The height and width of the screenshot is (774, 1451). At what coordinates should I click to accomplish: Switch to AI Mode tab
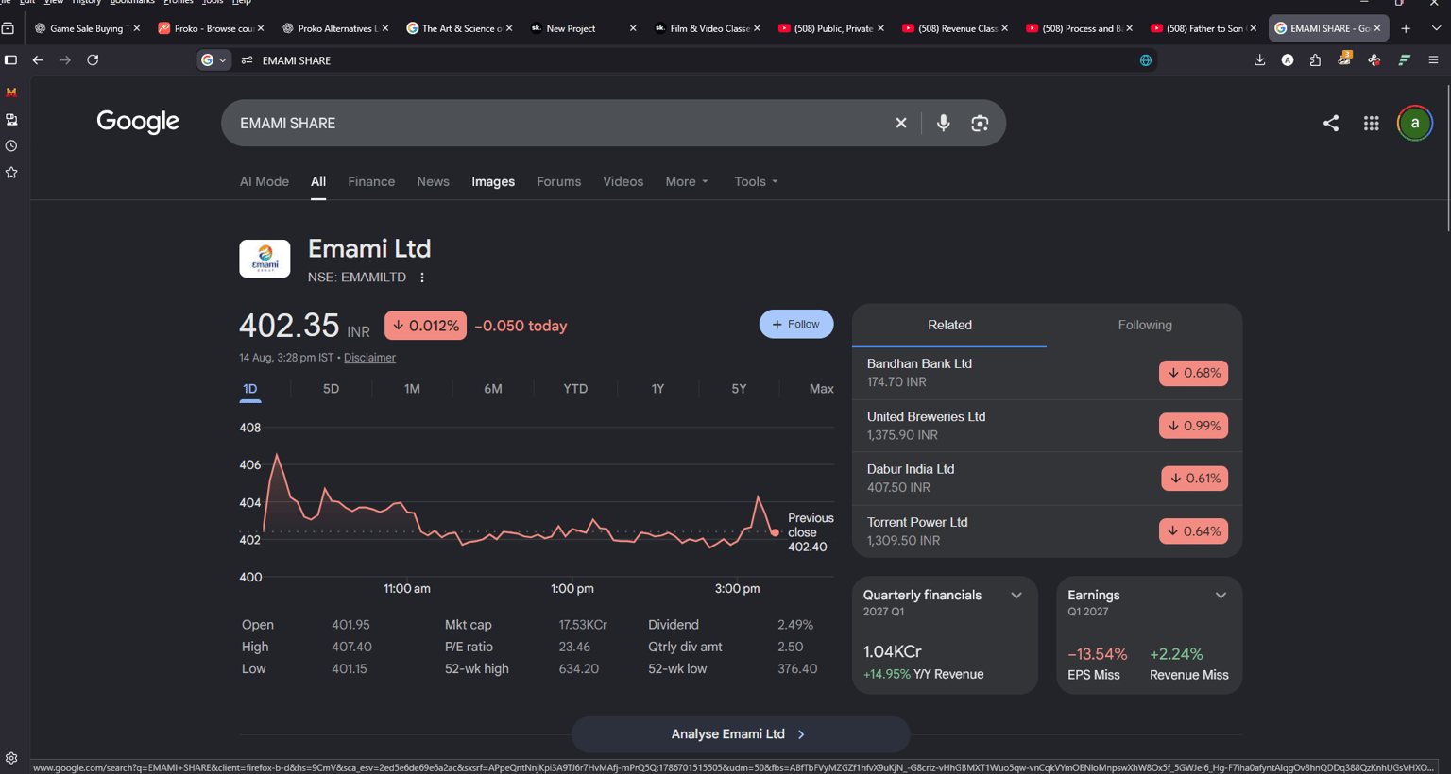pos(265,181)
